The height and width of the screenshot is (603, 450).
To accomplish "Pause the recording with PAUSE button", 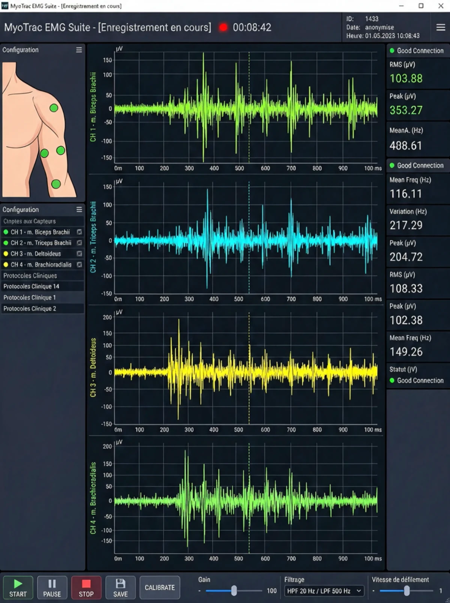I will pyautogui.click(x=52, y=588).
